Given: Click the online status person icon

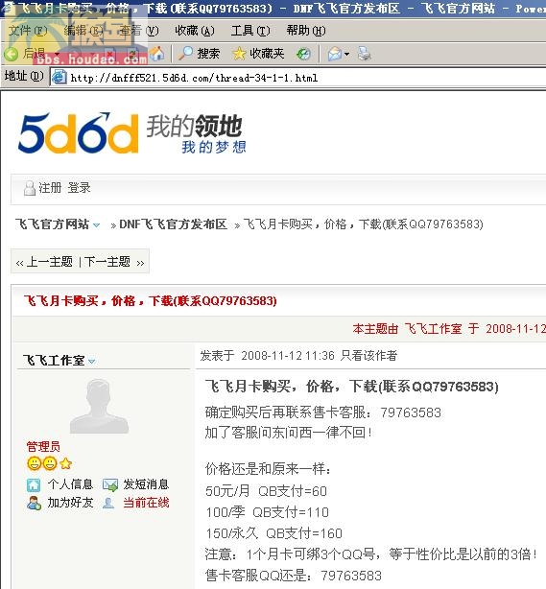Looking at the screenshot, I should tap(108, 503).
